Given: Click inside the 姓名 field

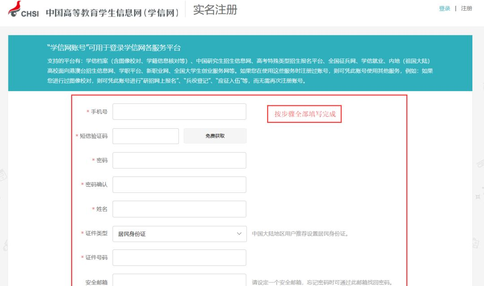Looking at the screenshot, I should tap(179, 209).
